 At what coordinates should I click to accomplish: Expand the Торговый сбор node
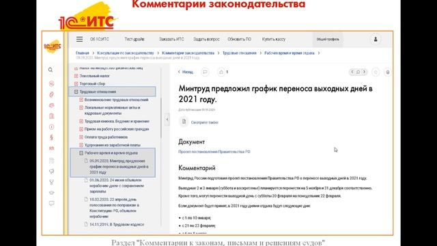(x=76, y=83)
